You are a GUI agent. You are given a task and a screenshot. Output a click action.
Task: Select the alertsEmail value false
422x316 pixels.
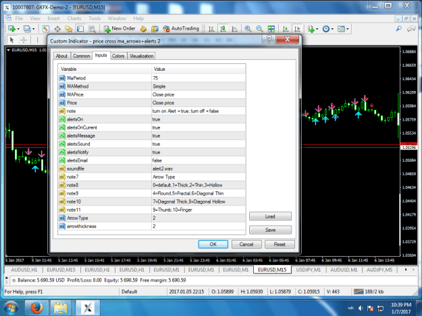point(199,160)
